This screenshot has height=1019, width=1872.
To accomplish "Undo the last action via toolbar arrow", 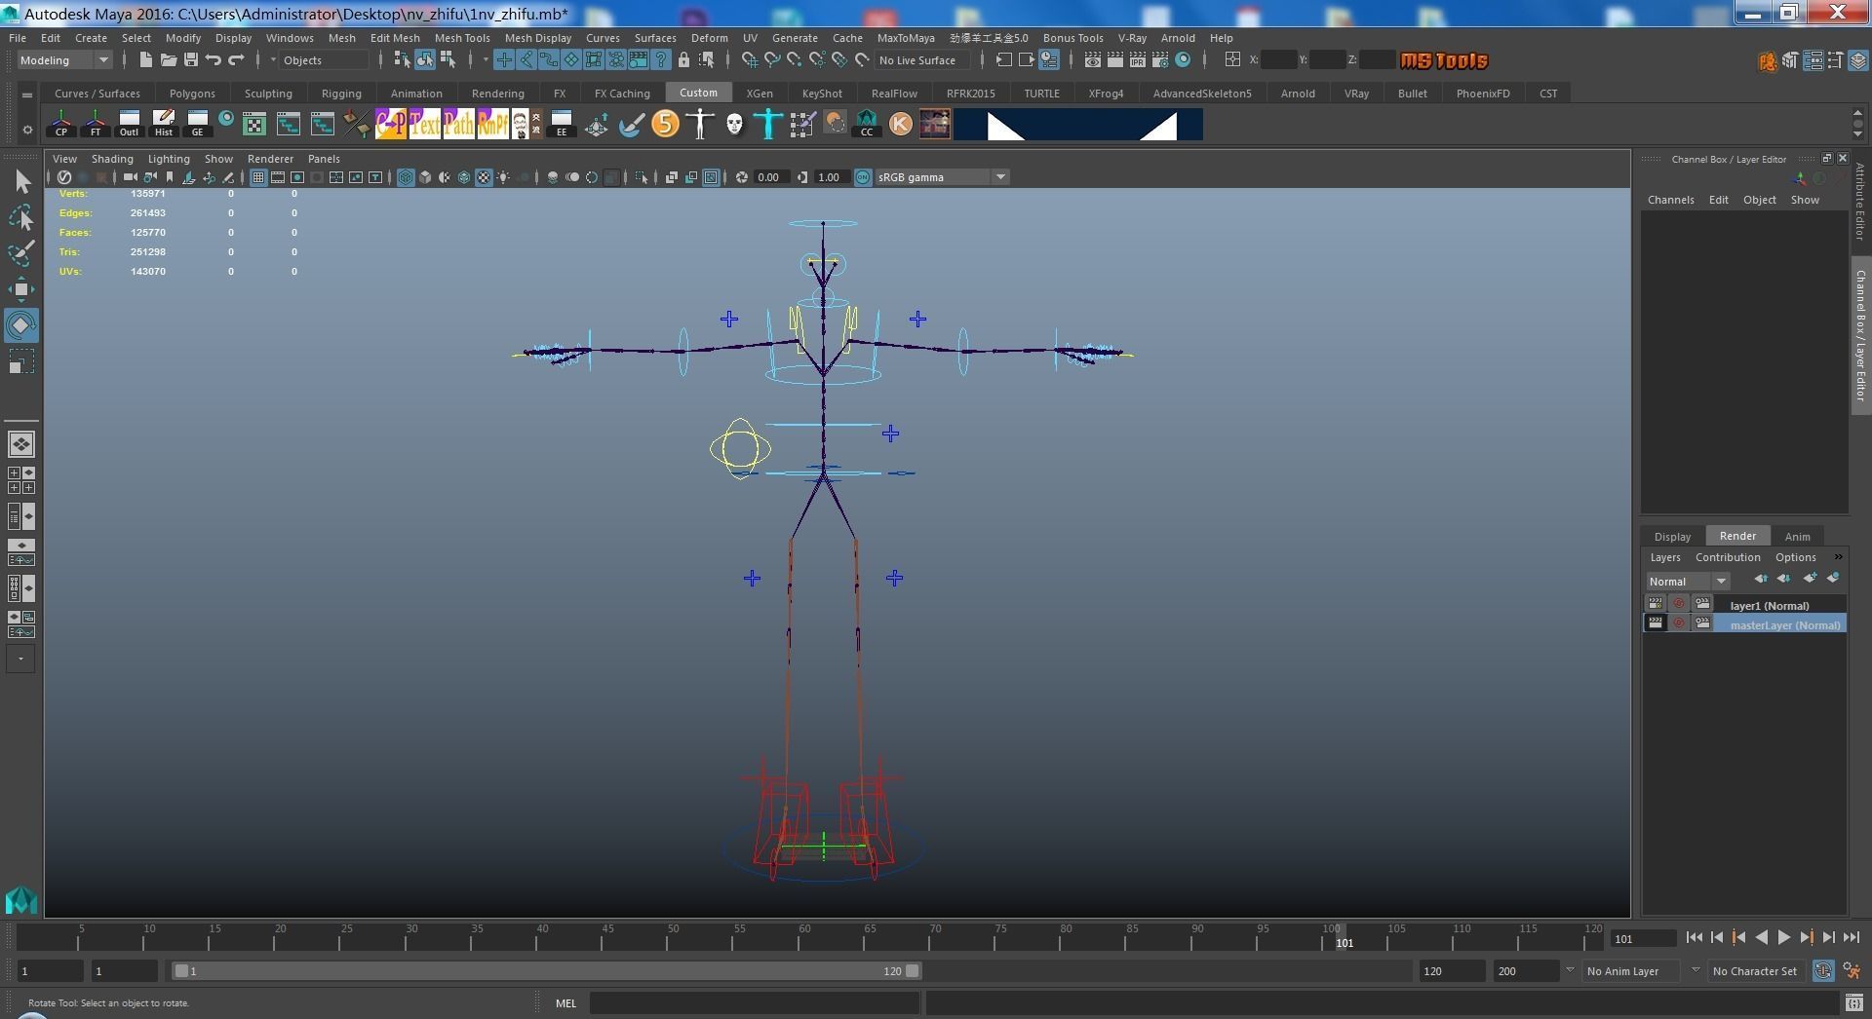I will tap(213, 60).
